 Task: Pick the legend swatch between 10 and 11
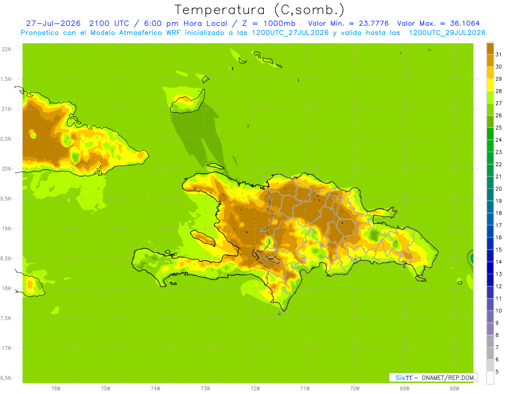coord(490,304)
